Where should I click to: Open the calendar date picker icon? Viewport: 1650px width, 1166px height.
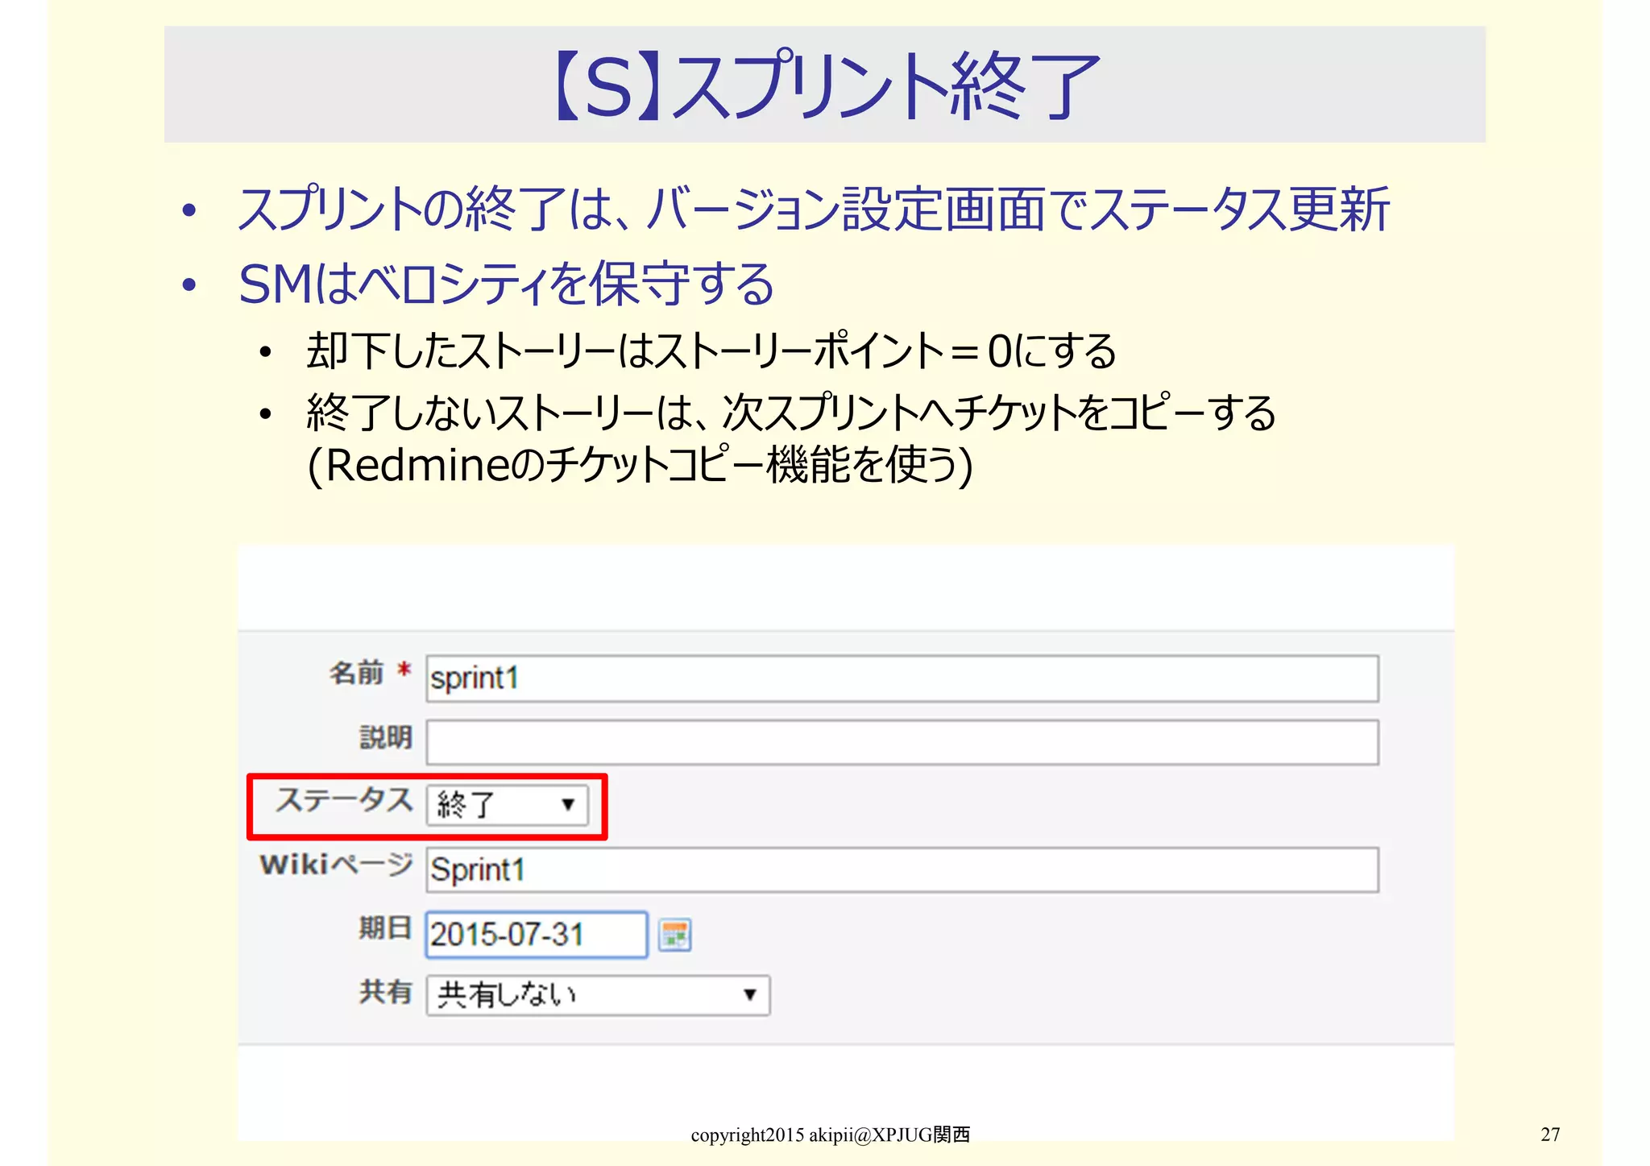click(674, 935)
